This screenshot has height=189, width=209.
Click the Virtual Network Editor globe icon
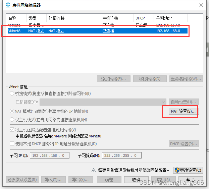8,5
